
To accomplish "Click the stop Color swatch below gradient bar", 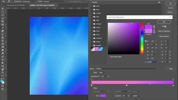I will tap(103, 96).
